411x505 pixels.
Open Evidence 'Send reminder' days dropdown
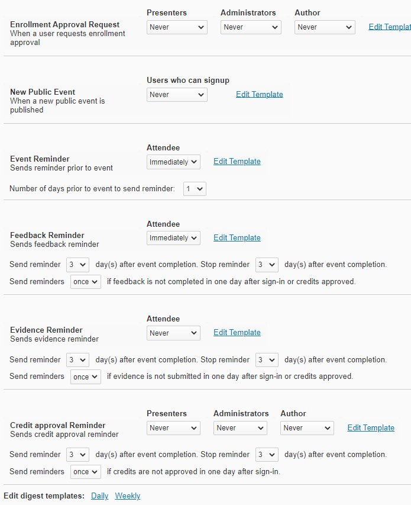point(77,360)
